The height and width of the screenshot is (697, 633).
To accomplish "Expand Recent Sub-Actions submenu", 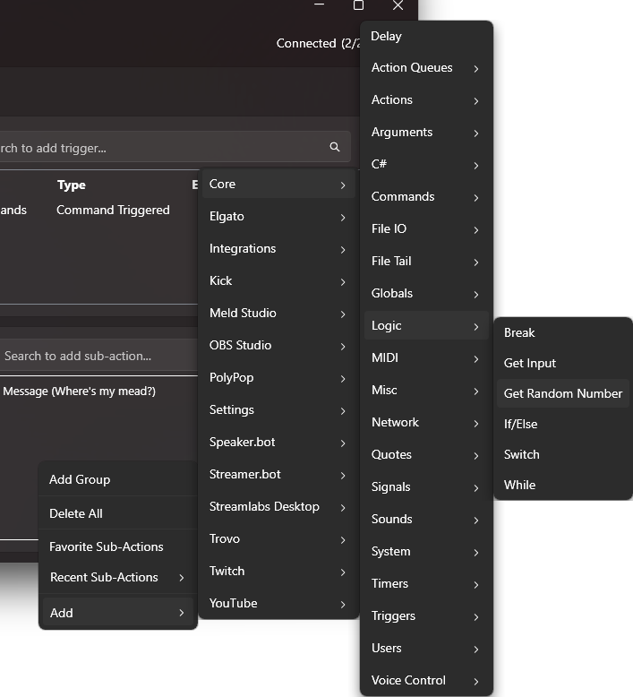I will point(117,578).
